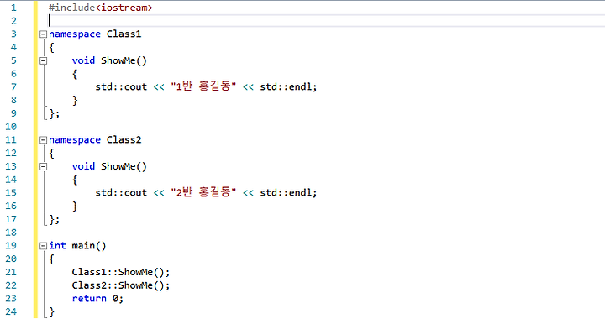Click line number 18 in gutter
This screenshot has width=605, height=324.
[x=11, y=233]
